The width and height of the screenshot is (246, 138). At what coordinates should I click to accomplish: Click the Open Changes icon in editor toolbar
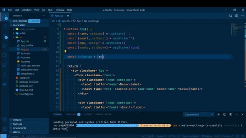tap(231, 16)
